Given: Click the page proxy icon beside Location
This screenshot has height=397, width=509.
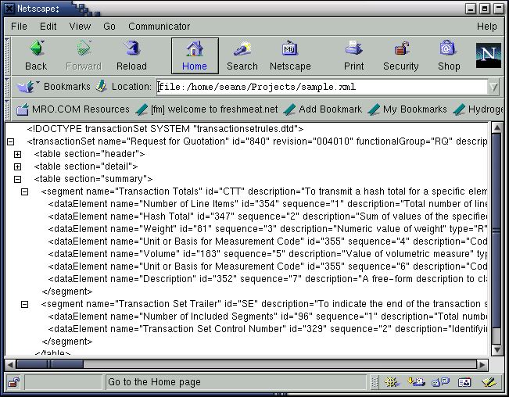Looking at the screenshot, I should click(102, 86).
